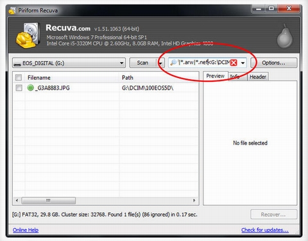
Task: Switch to the Header tab
Action: coord(258,77)
